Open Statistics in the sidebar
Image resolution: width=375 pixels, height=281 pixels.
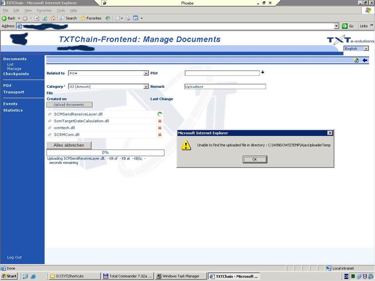click(x=13, y=110)
